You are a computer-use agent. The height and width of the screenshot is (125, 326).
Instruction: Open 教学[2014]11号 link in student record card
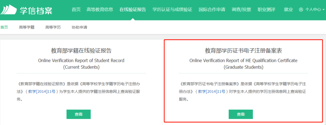coord(42,91)
